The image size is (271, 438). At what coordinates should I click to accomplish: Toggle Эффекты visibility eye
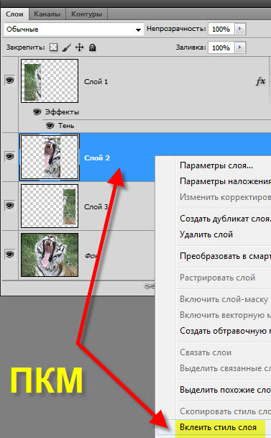pyautogui.click(x=37, y=112)
